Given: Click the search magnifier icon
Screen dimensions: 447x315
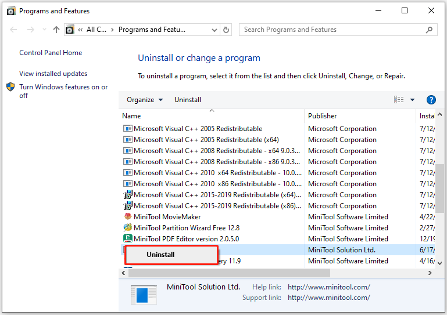Looking at the screenshot, I should tap(429, 30).
